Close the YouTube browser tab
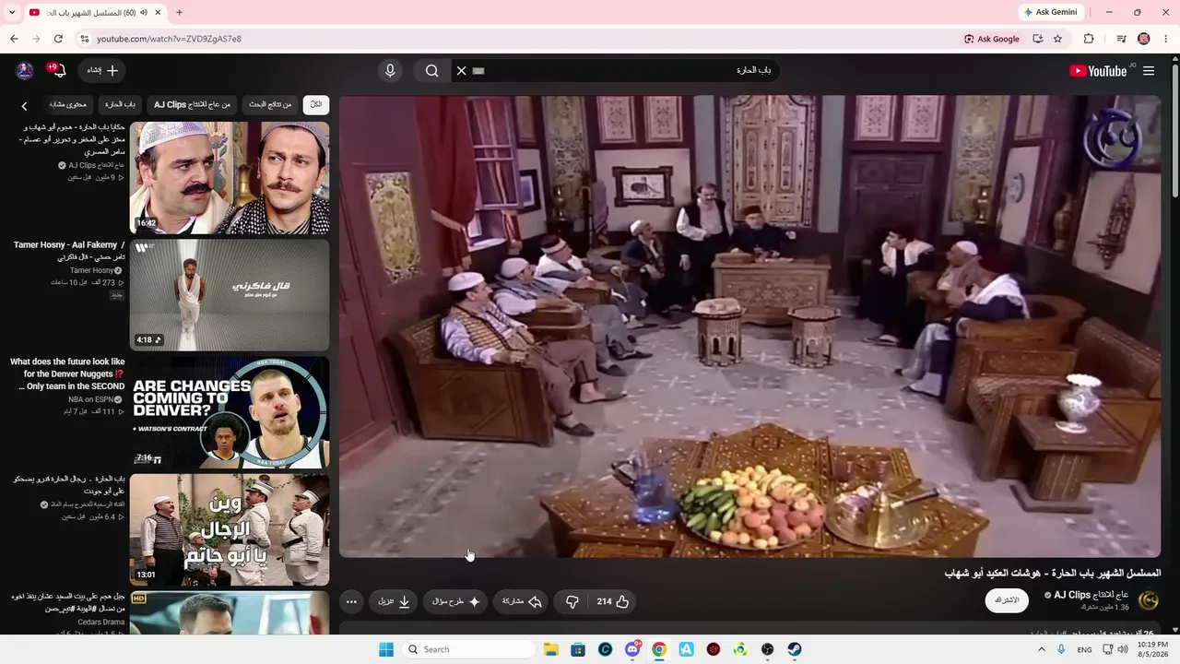This screenshot has width=1180, height=664. click(x=158, y=12)
